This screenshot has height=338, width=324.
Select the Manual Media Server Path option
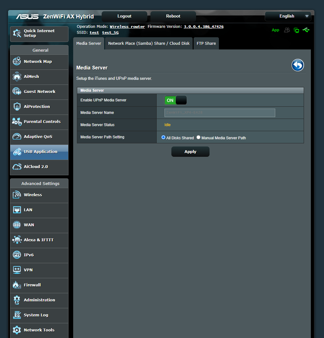(x=198, y=137)
